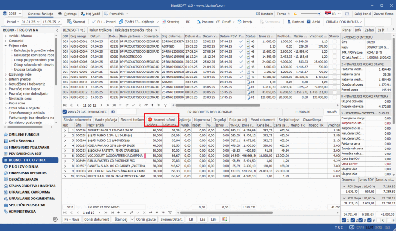
Task: Open the settings gear in left sidebar
Action: 55,219
